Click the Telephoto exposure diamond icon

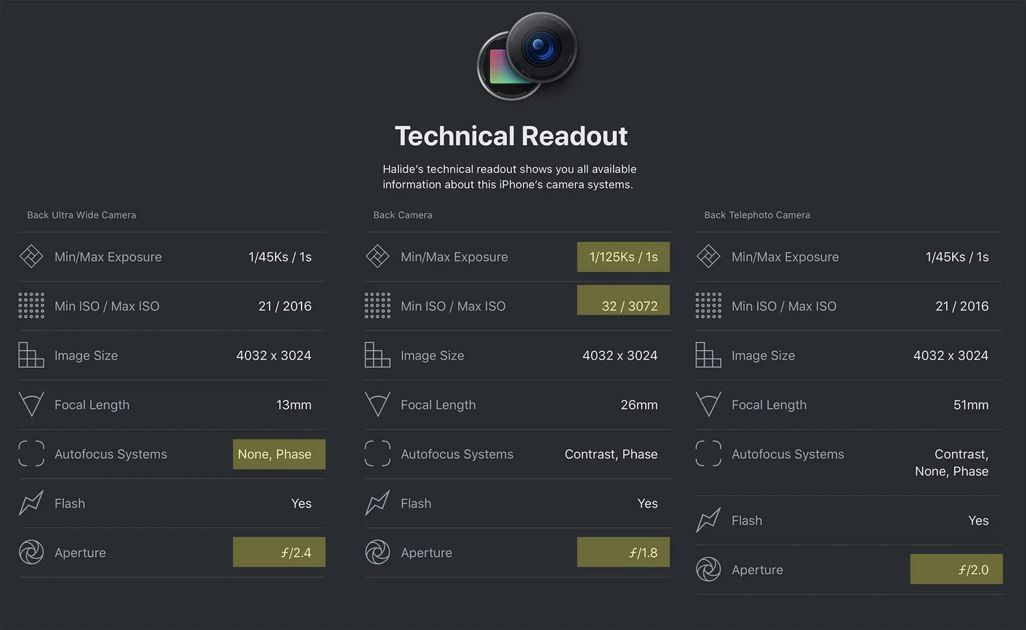708,257
